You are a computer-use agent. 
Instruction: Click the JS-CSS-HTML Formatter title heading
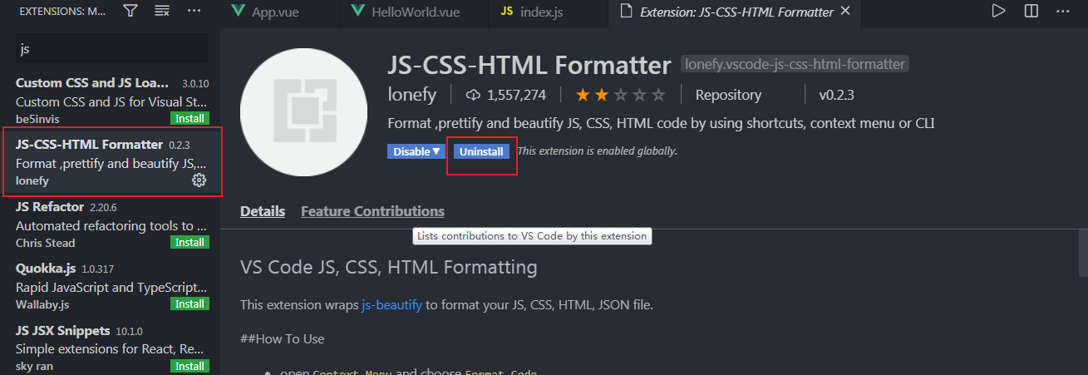pyautogui.click(x=529, y=65)
